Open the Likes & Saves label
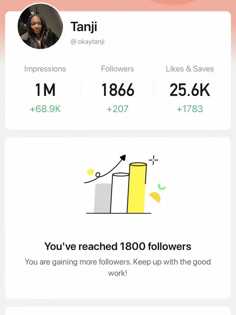 tap(190, 69)
